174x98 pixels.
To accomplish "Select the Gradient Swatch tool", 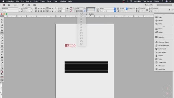I will pos(2,54).
